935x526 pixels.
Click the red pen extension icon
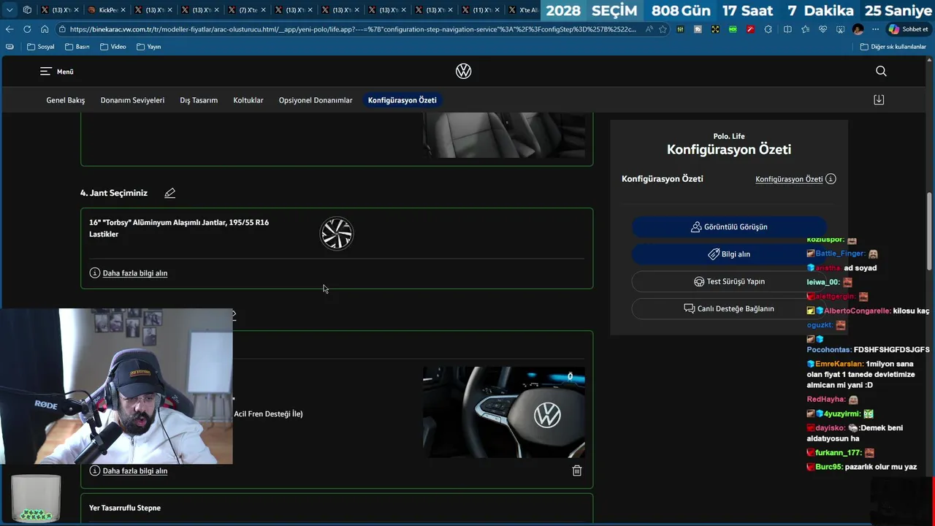pyautogui.click(x=750, y=29)
